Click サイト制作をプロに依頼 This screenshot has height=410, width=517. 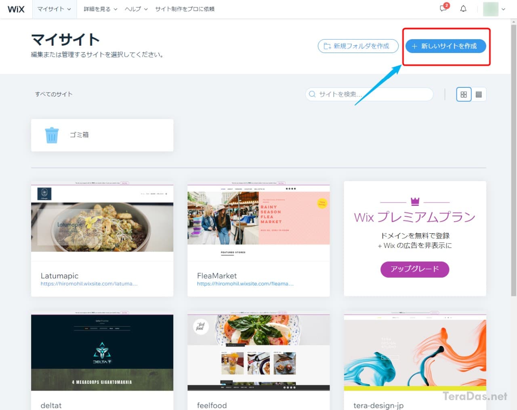[185, 9]
